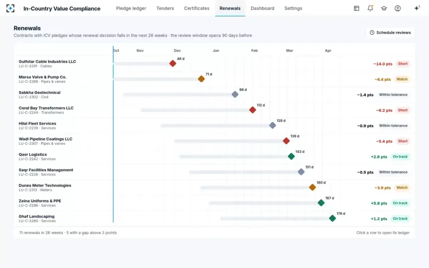Open Zeina Uniforms & PPE row name
Viewport: 429px width, 268px height.
pos(40,201)
